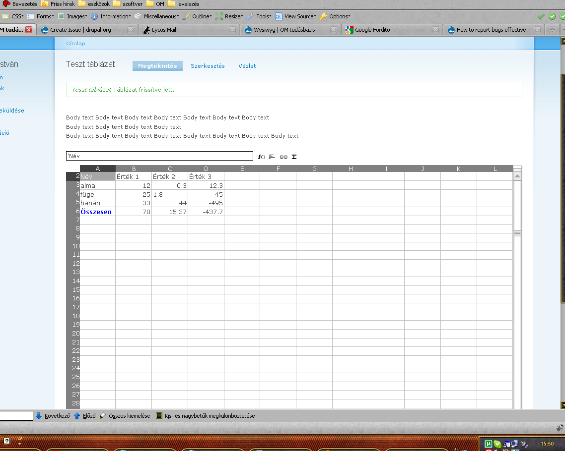Switch to the Vázlat tab
Screen dimensions: 565x451
tap(247, 66)
